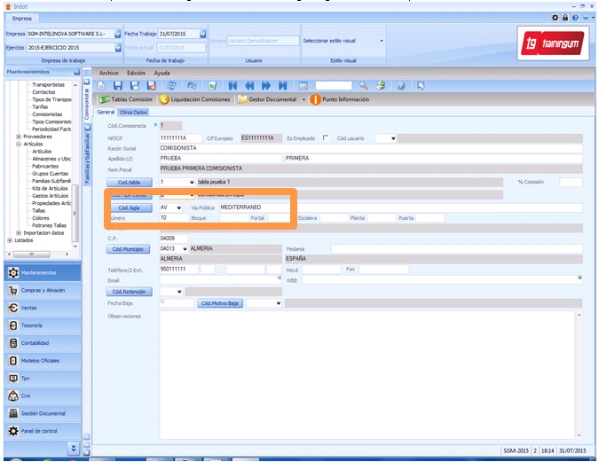Go to the first record
This screenshot has height=462, width=599.
pos(233,85)
